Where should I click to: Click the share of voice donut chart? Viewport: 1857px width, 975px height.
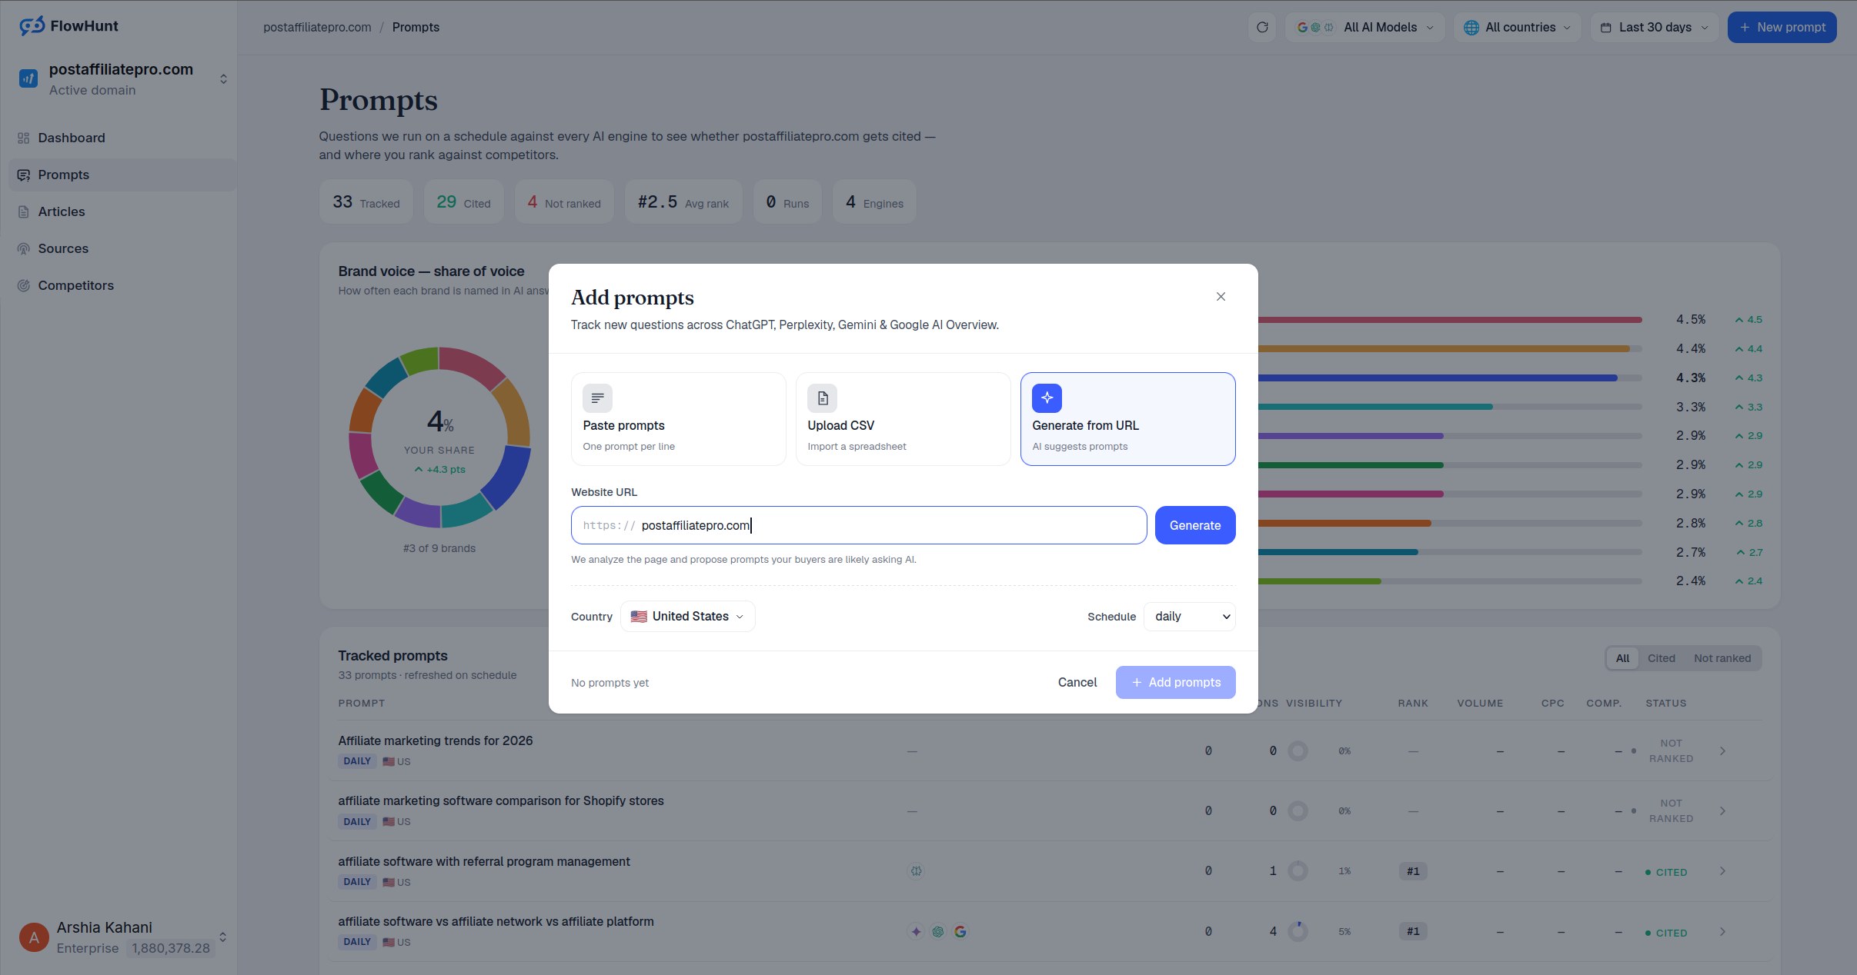coord(439,437)
